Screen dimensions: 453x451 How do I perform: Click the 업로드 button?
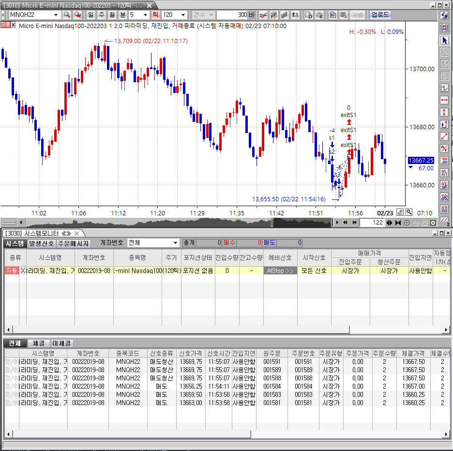coord(380,15)
